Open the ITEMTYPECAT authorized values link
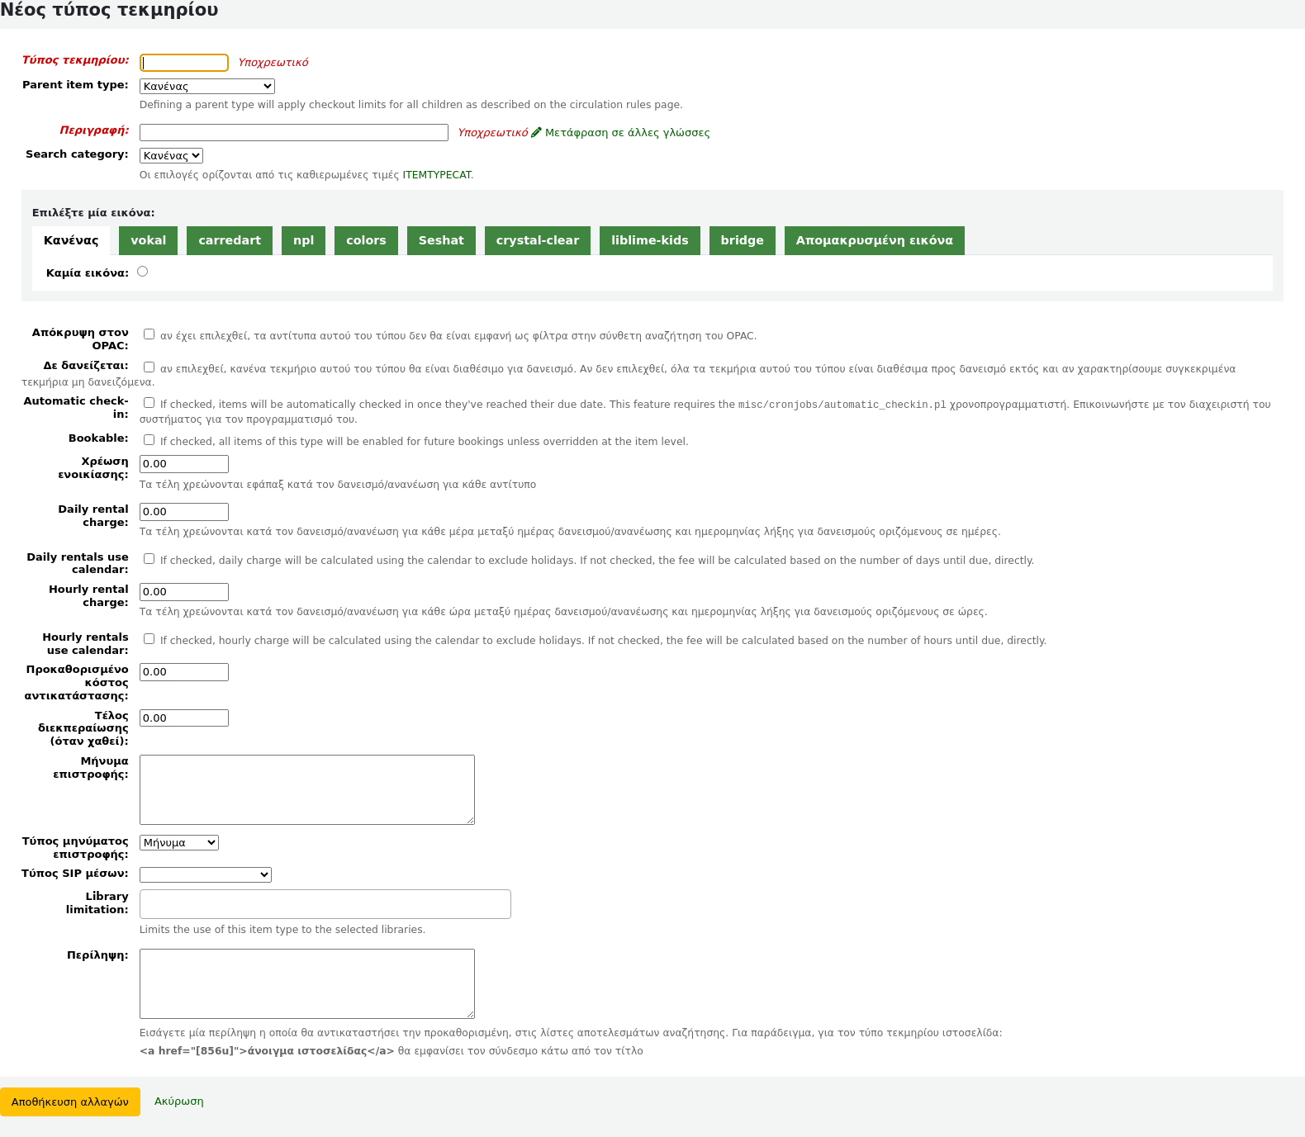The height and width of the screenshot is (1137, 1305). point(436,175)
